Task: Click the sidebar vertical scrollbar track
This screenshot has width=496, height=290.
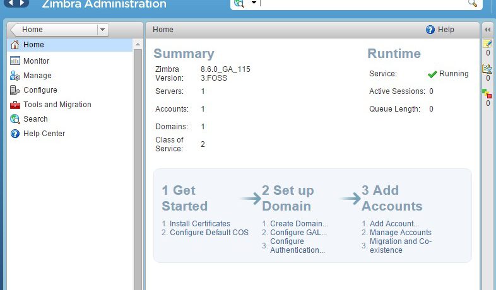Action: click(138, 169)
